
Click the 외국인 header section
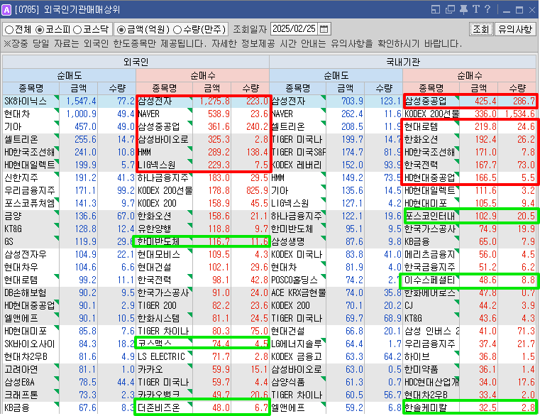(x=136, y=62)
